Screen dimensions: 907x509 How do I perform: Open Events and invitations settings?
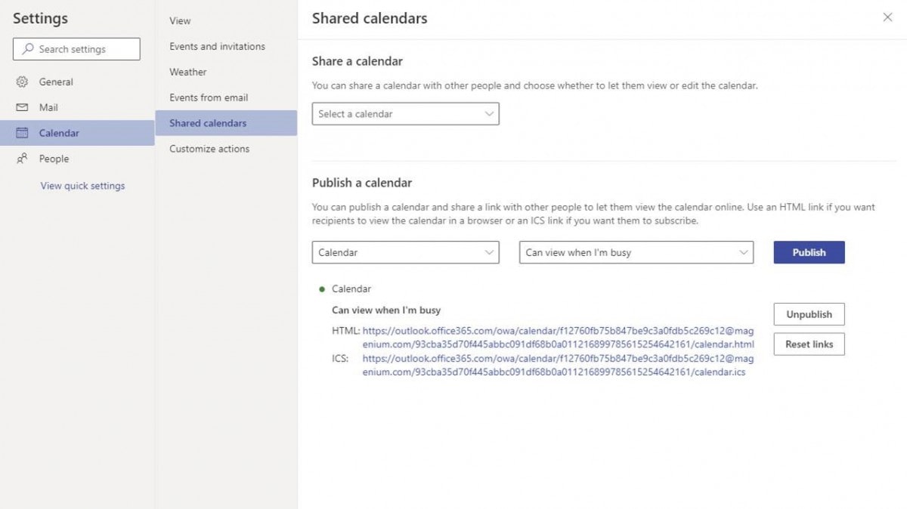(216, 46)
